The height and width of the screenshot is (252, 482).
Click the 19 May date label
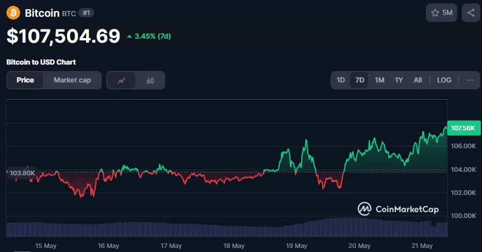click(x=296, y=246)
